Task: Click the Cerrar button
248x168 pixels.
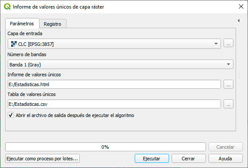Action: 188,159
